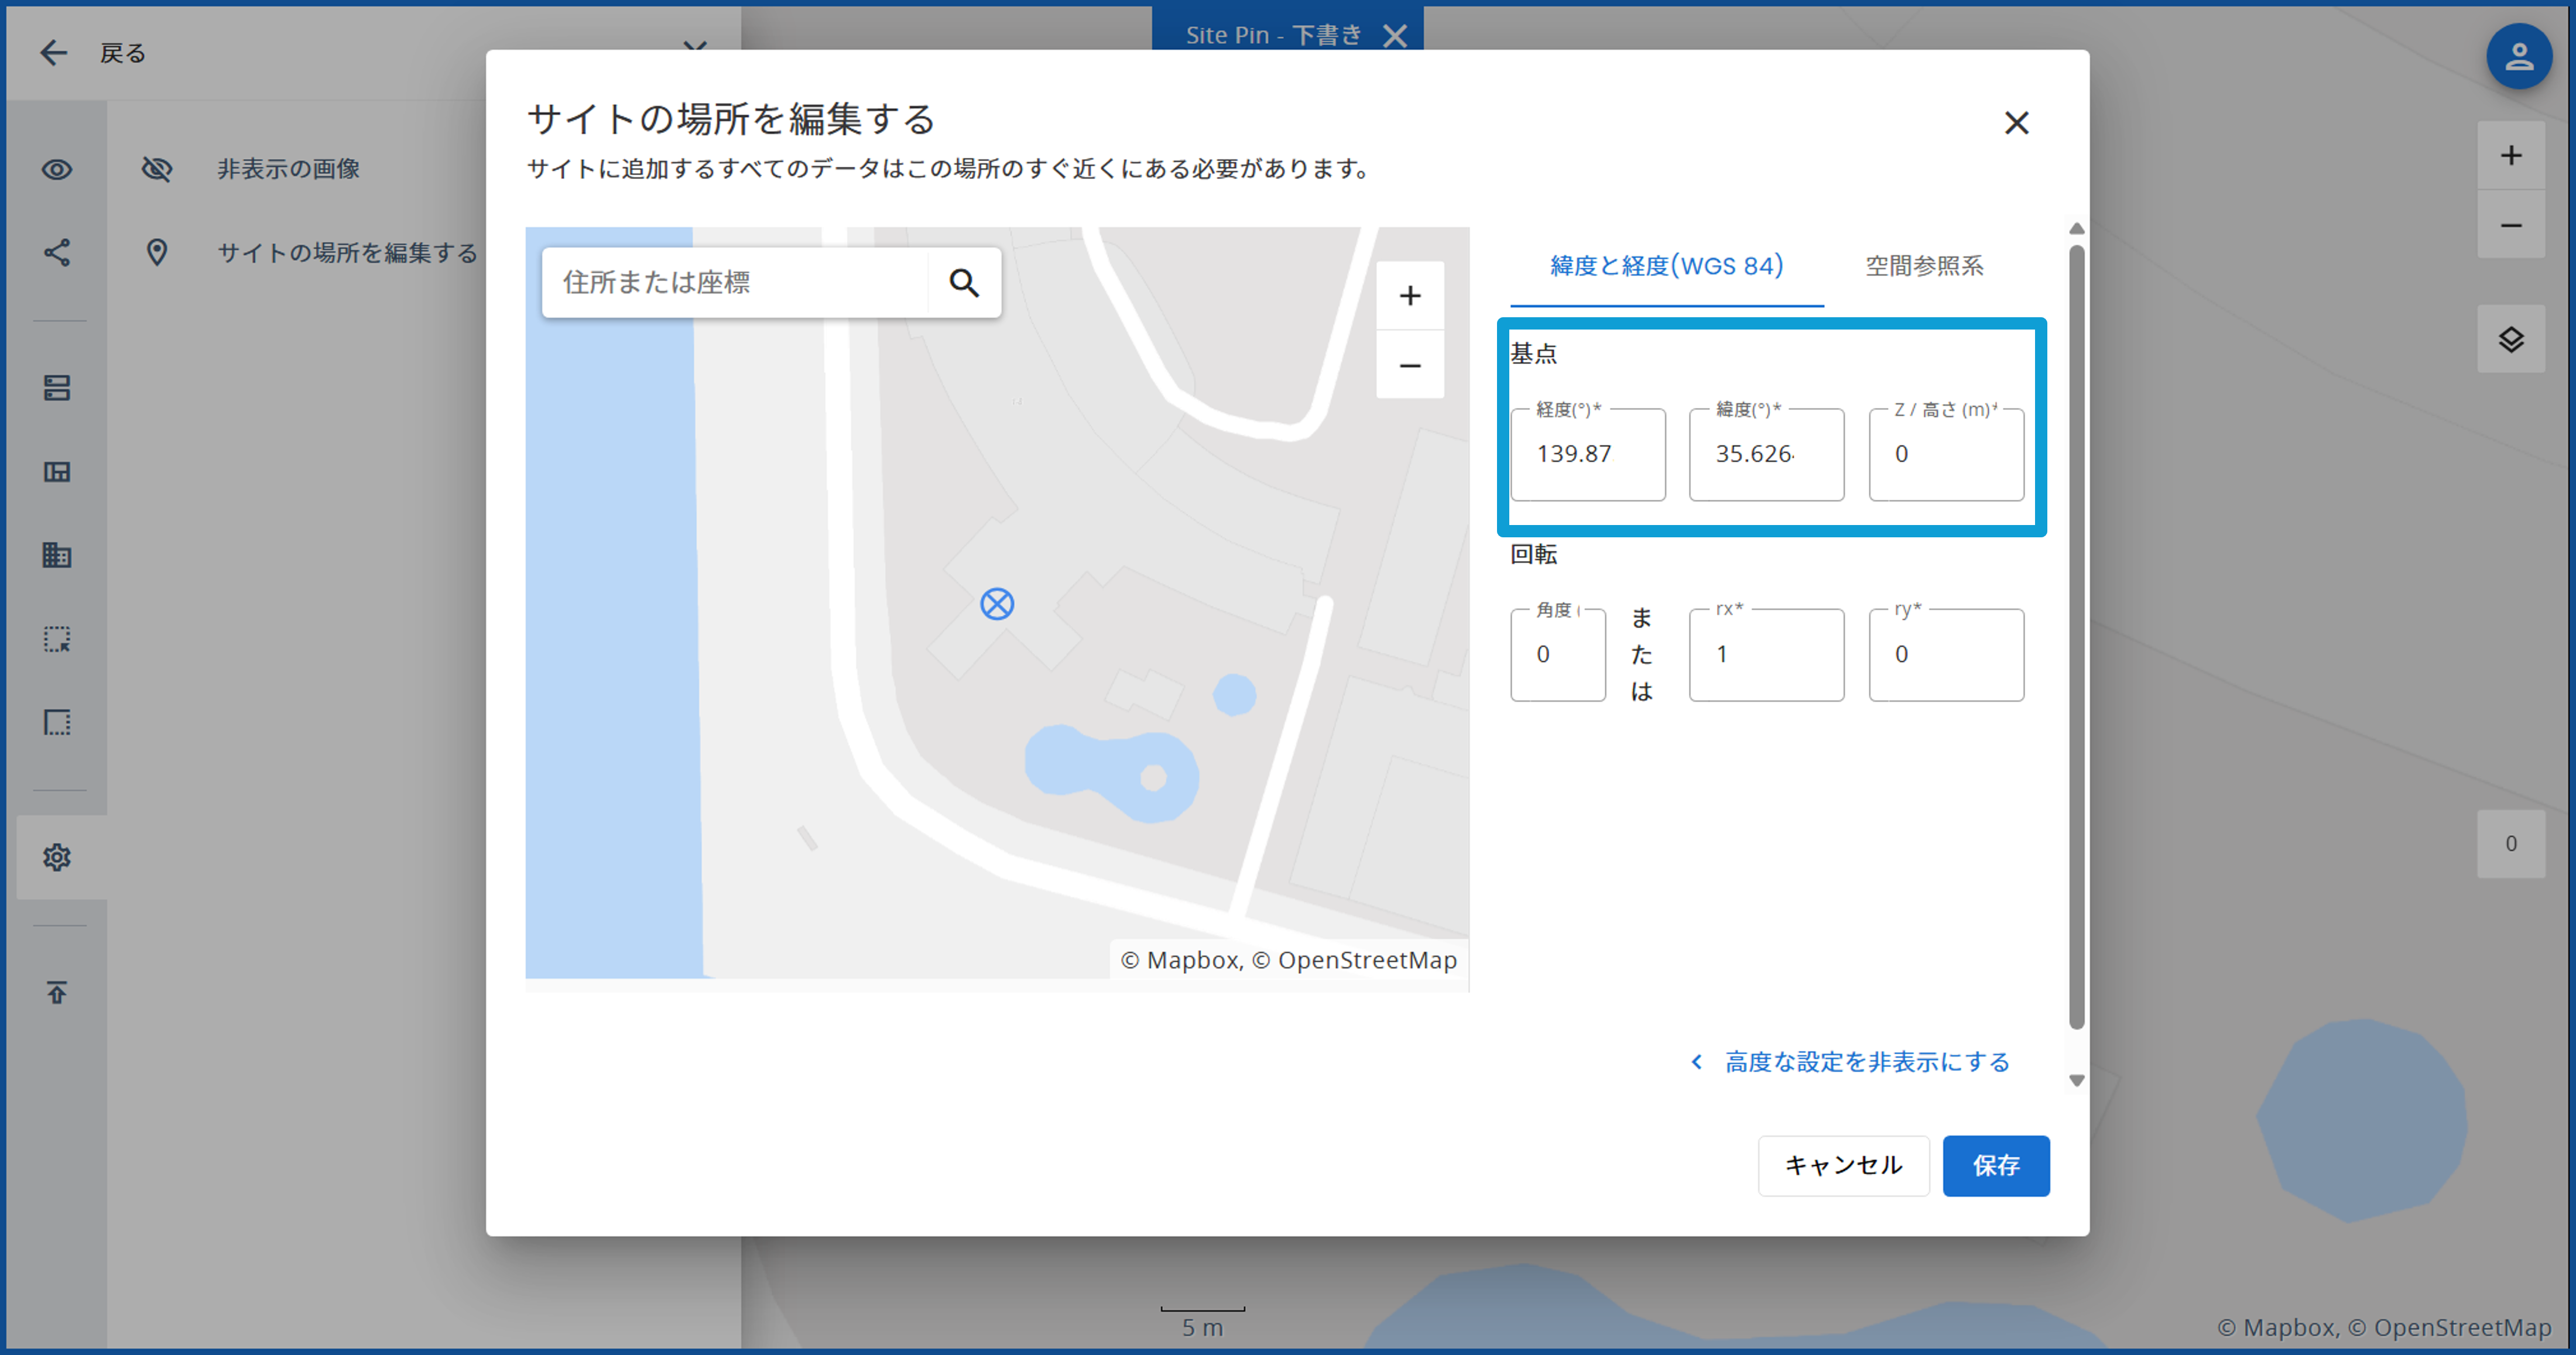Click the 0 indicator on the right edge
The height and width of the screenshot is (1355, 2576).
point(2510,844)
